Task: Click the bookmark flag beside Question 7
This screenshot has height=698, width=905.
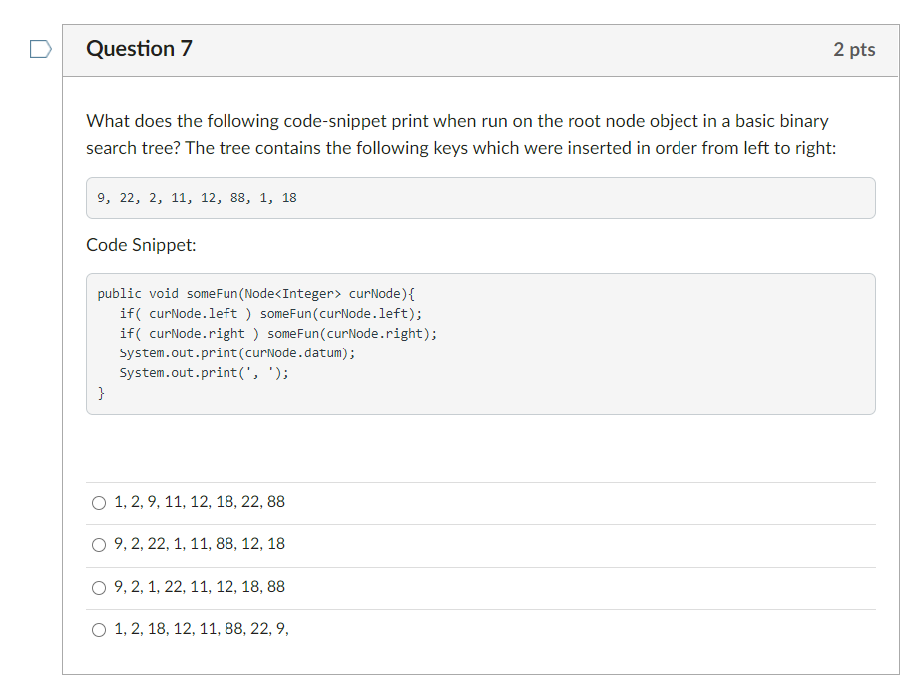Action: [39, 47]
